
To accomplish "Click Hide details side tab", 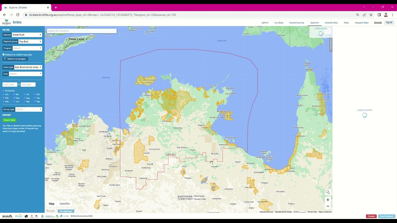I will pos(331,44).
